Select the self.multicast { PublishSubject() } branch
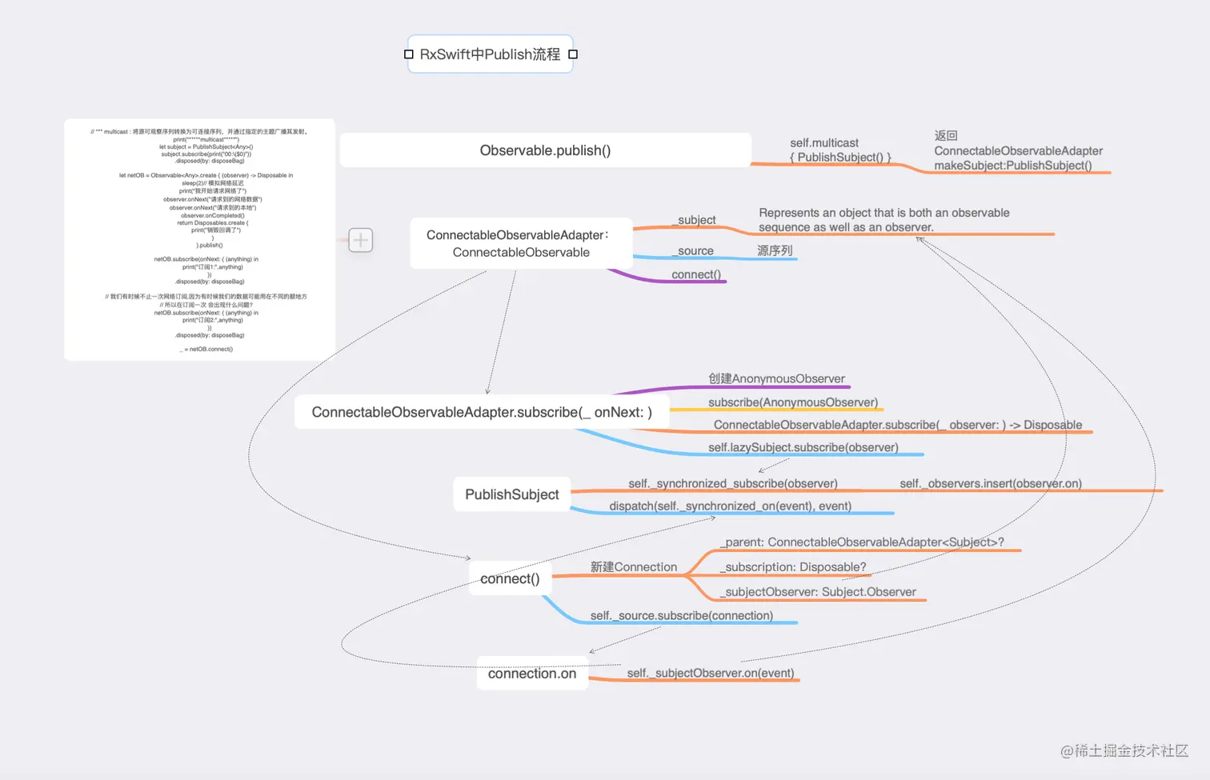Screen dimensions: 1210x780 click(x=840, y=150)
